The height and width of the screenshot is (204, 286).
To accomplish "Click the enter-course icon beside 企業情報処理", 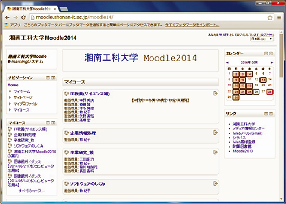I will click(x=216, y=133).
